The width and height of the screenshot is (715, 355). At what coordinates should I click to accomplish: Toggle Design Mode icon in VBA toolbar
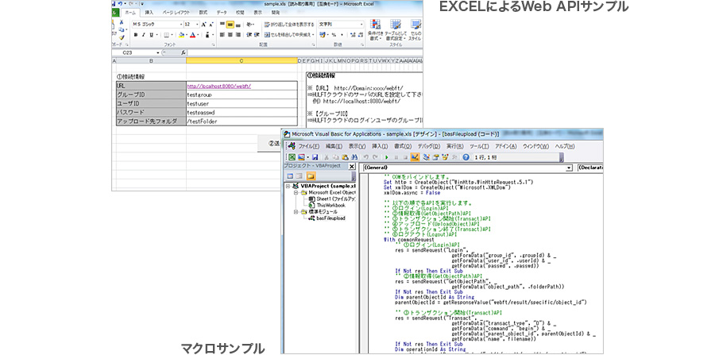click(415, 157)
